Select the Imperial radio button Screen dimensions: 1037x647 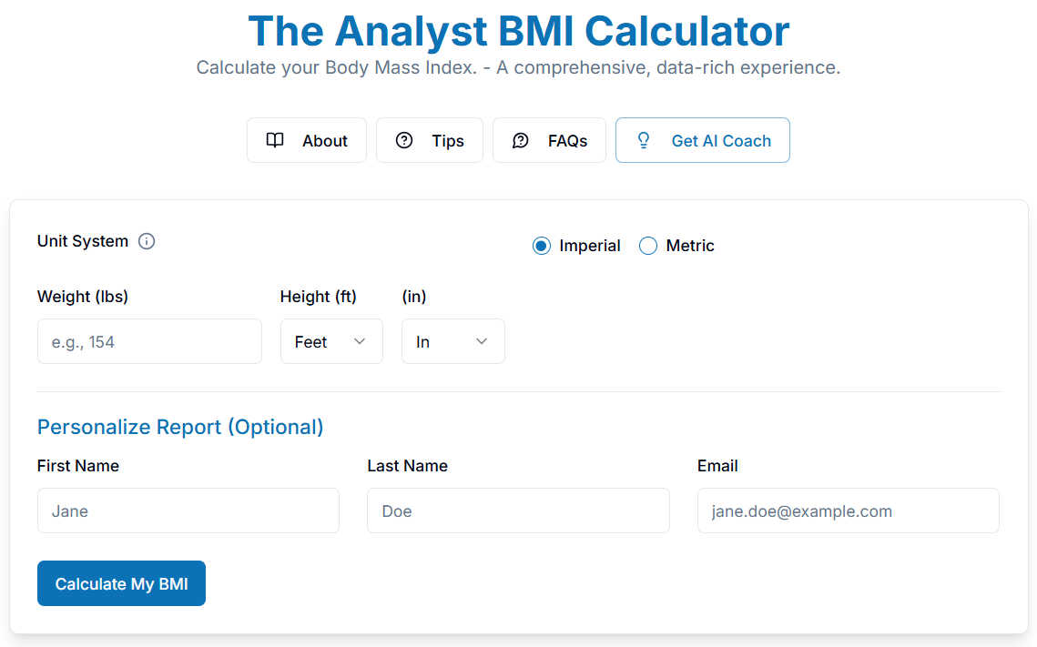[542, 246]
